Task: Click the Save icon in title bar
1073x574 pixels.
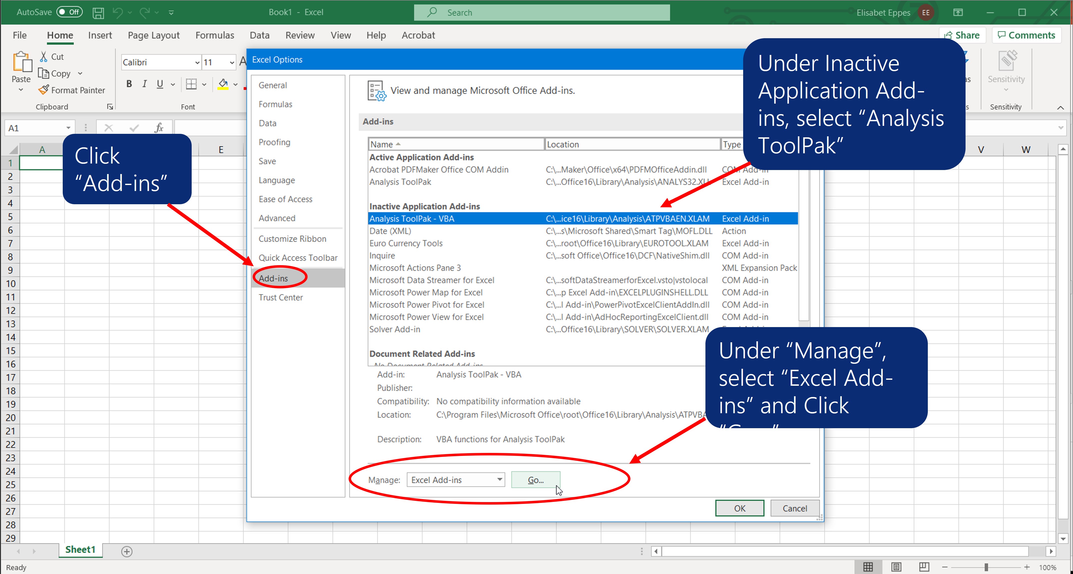Action: 98,12
